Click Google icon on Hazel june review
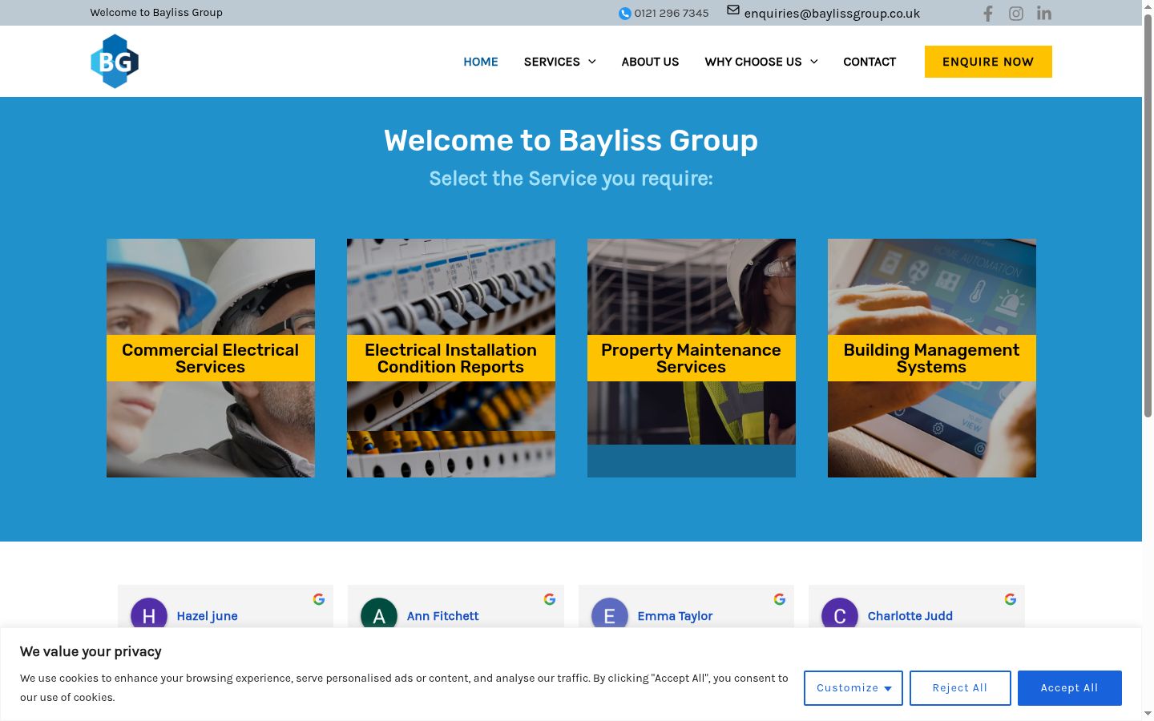The height and width of the screenshot is (721, 1154). click(x=319, y=599)
